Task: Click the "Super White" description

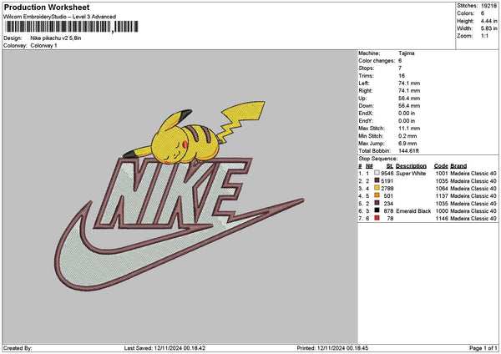Action: (x=411, y=174)
